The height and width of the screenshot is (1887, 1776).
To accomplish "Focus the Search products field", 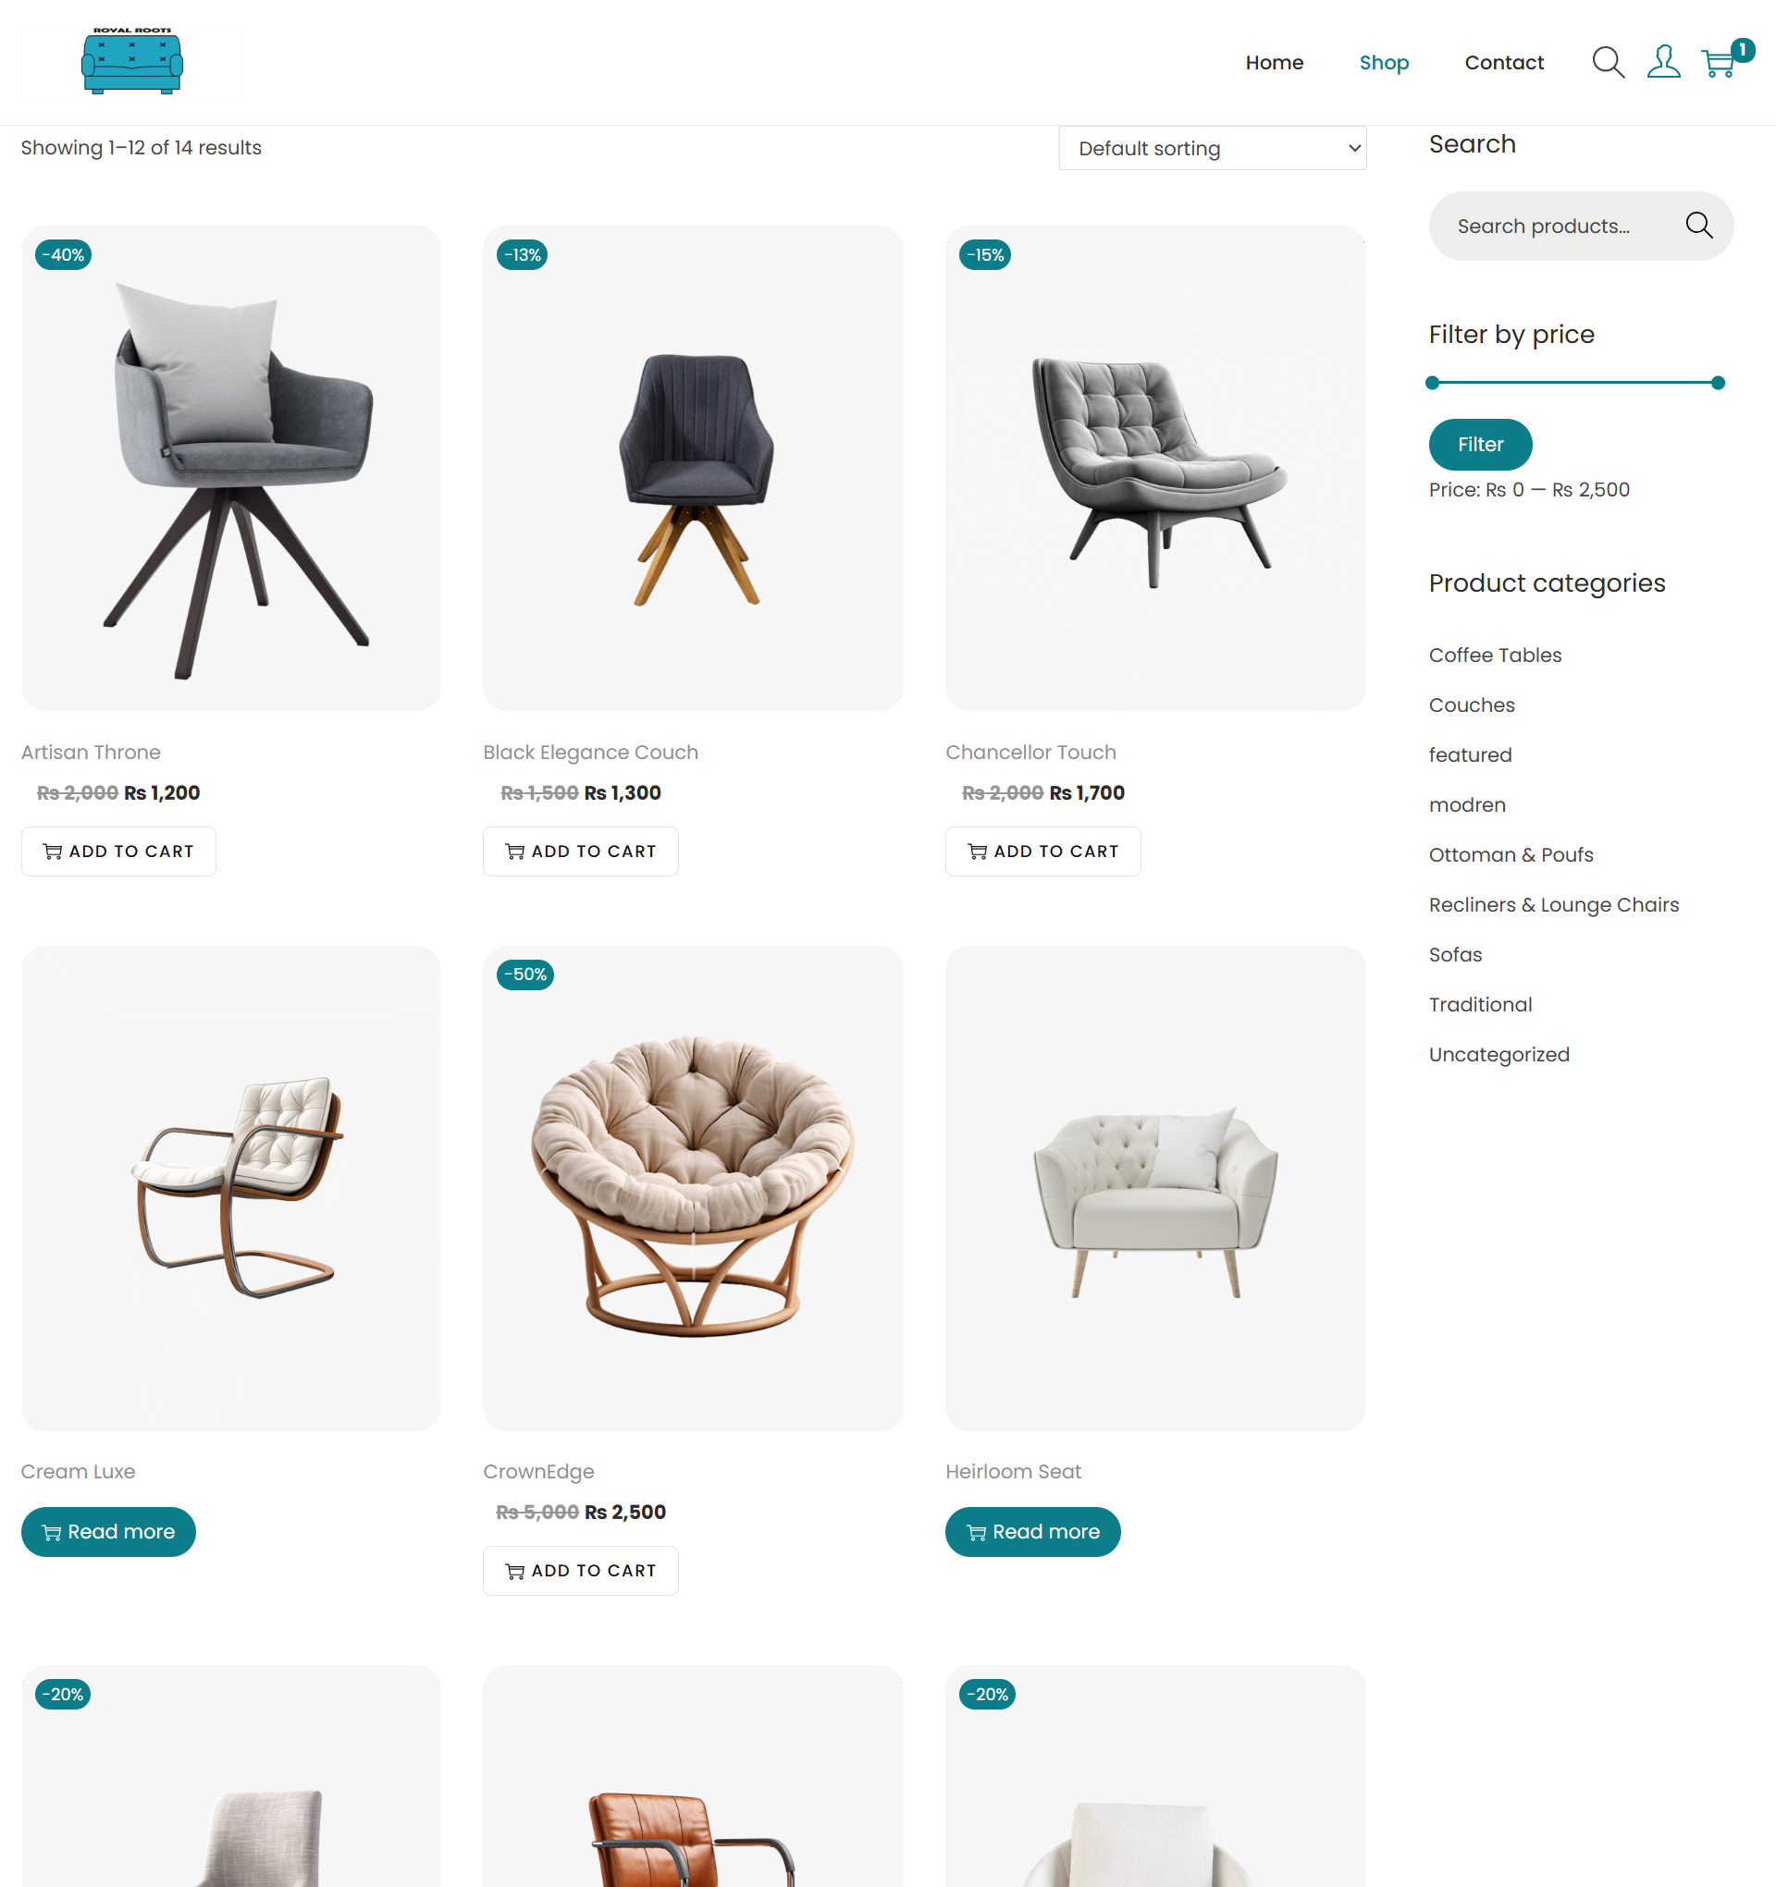I will 1558,226.
